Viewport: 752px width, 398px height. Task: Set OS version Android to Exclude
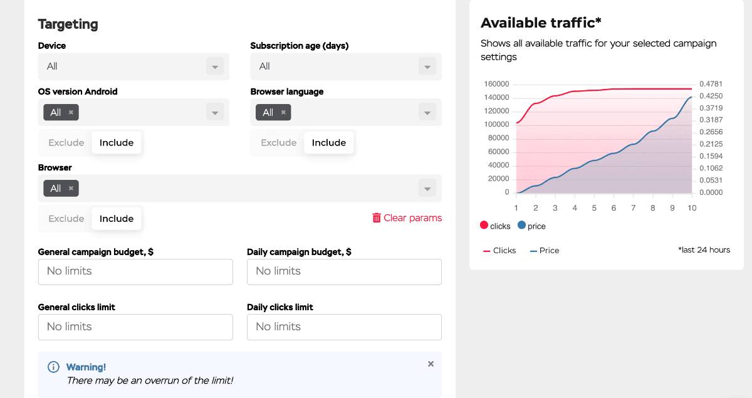pyautogui.click(x=66, y=143)
